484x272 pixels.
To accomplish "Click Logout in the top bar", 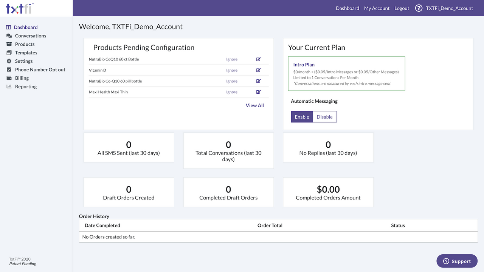I will click(402, 8).
